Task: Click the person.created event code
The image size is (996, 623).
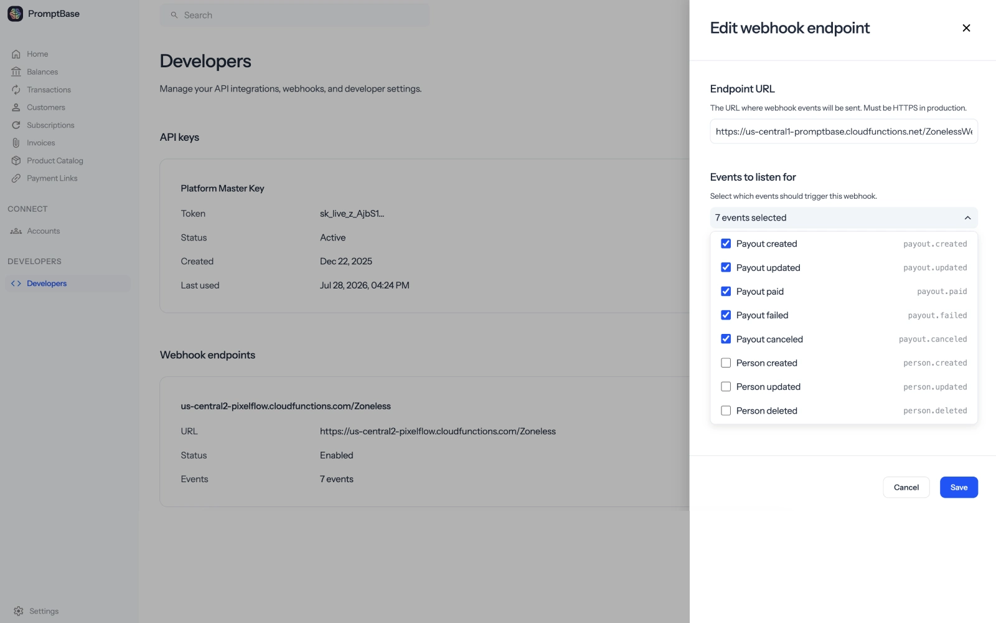Action: click(935, 363)
